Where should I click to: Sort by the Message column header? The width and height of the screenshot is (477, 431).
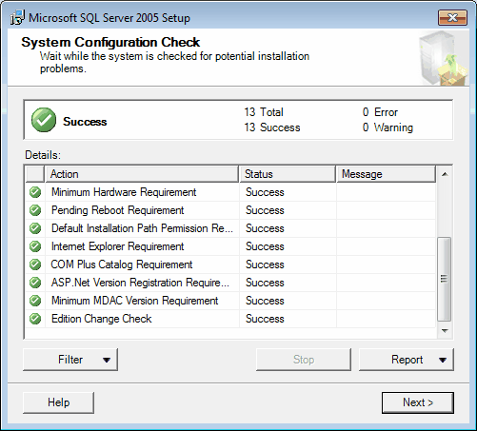click(x=387, y=174)
